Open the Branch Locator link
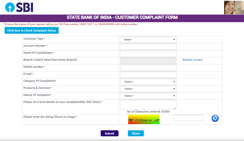Image resolution: width=244 pixels, height=141 pixels. coord(193,60)
